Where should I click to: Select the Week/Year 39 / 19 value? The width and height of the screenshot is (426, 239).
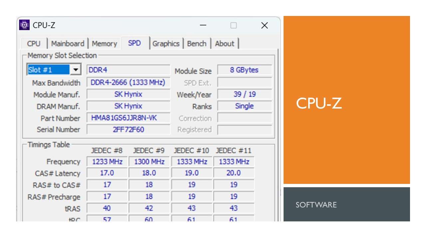(x=245, y=94)
